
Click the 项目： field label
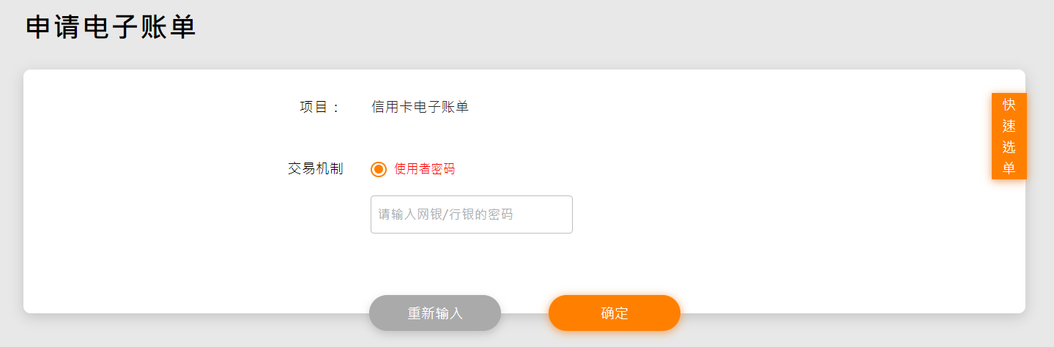point(320,107)
